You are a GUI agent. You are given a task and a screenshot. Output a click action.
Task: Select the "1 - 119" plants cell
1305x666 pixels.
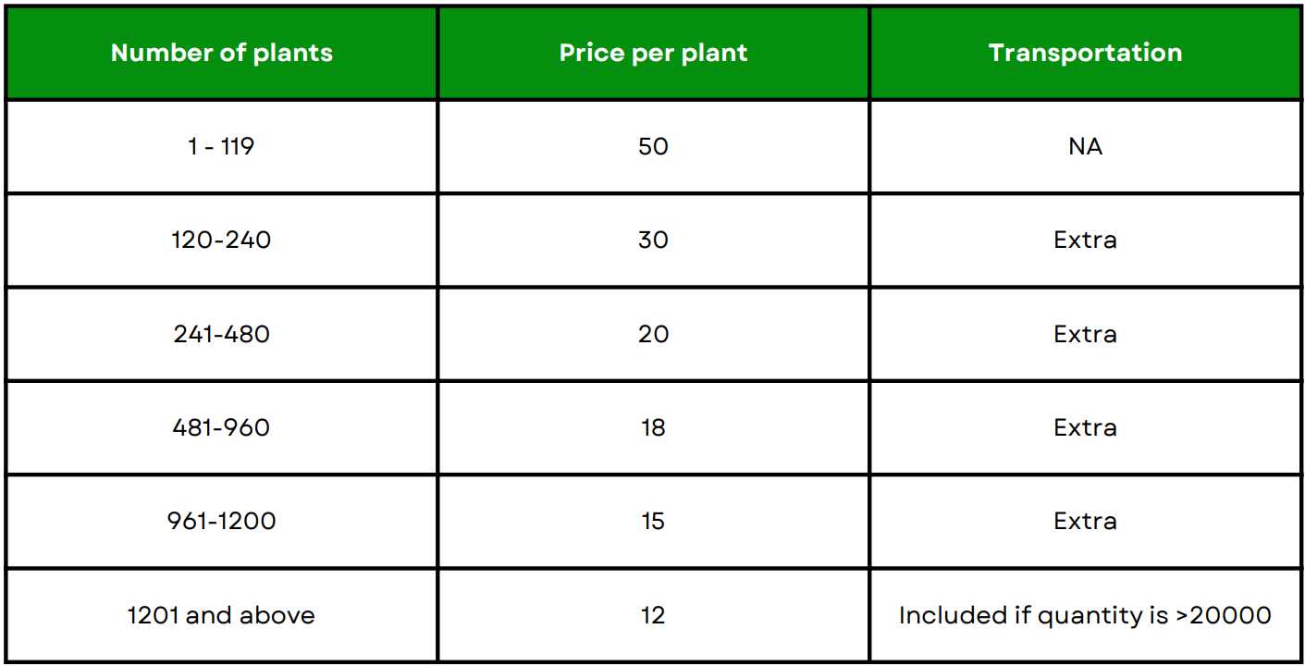click(222, 146)
